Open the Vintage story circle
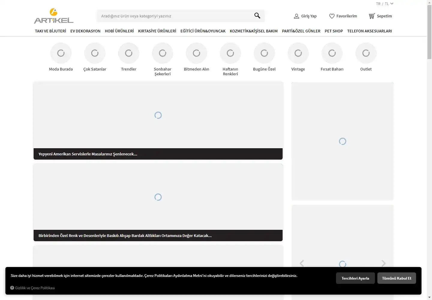This screenshot has width=432, height=300. [298, 53]
